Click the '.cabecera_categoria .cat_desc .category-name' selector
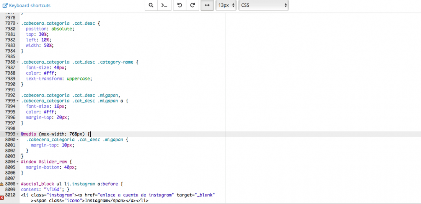 pos(77,62)
